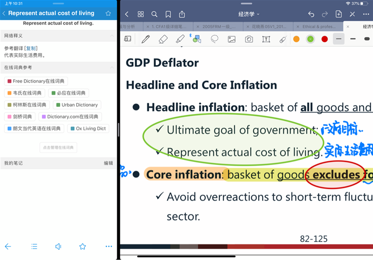Favorite the word with the header star
This screenshot has height=260, width=373.
pos(108,13)
